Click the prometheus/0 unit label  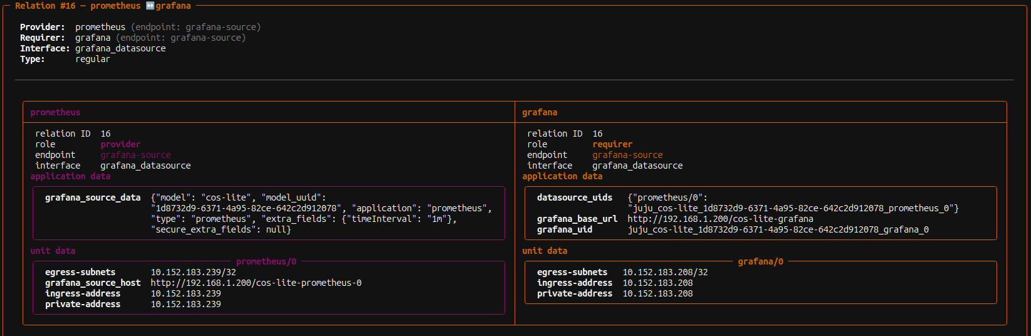(x=266, y=261)
